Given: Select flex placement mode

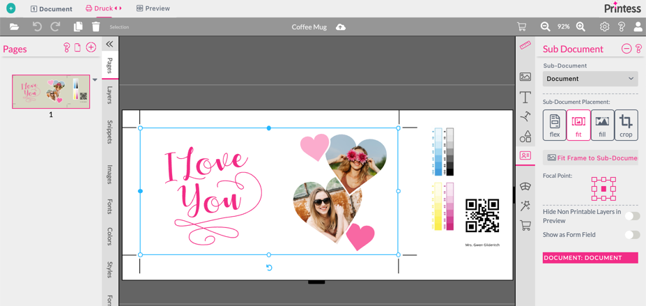Looking at the screenshot, I should coord(555,125).
